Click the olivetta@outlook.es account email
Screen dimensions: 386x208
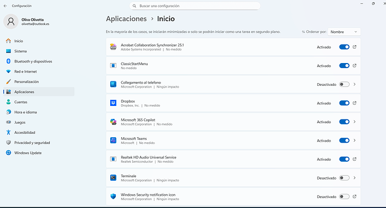(x=35, y=24)
